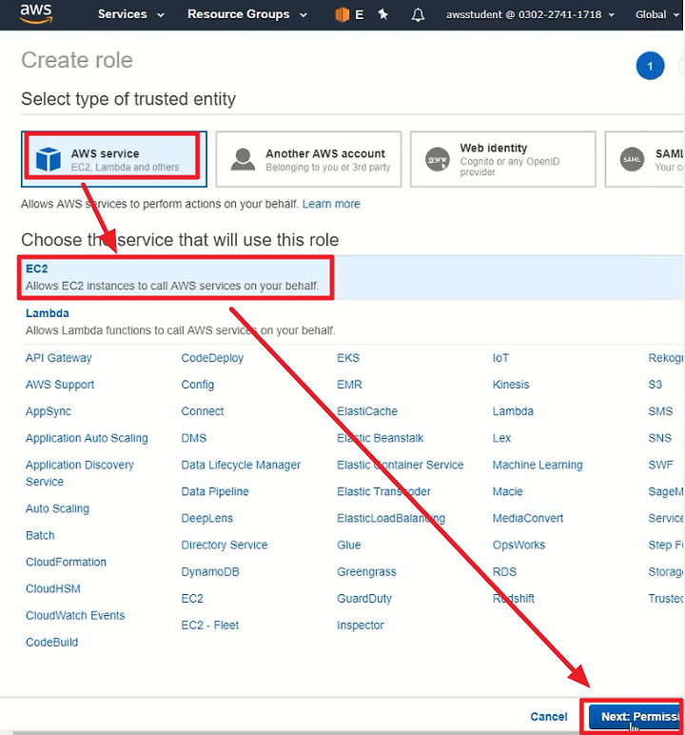Select DeepLens service
Image resolution: width=685 pixels, height=735 pixels.
207,519
